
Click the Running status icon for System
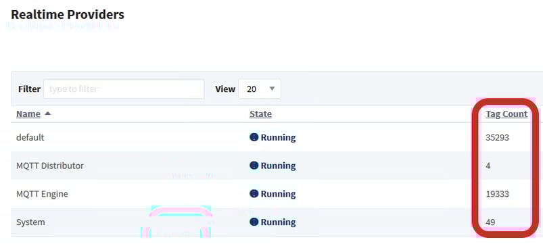[x=254, y=222]
